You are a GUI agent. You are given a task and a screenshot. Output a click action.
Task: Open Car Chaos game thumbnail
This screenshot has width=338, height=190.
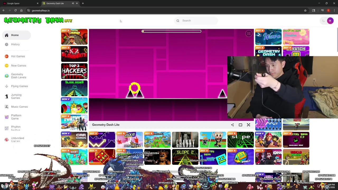pos(74,140)
